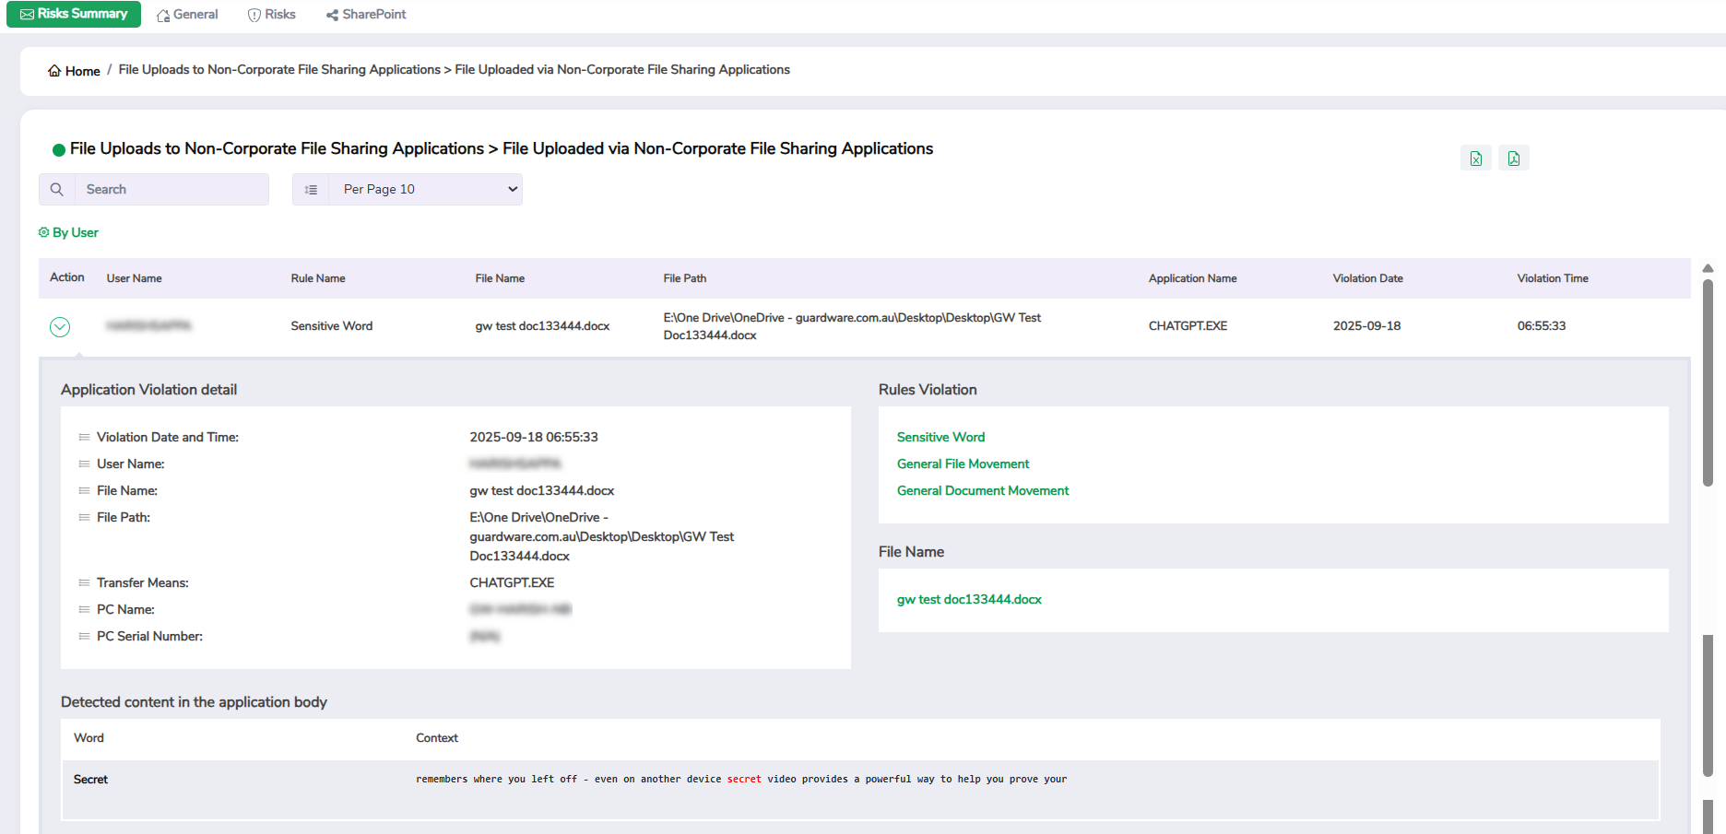Open the General File Movement rule
The height and width of the screenshot is (834, 1726).
[x=963, y=464]
